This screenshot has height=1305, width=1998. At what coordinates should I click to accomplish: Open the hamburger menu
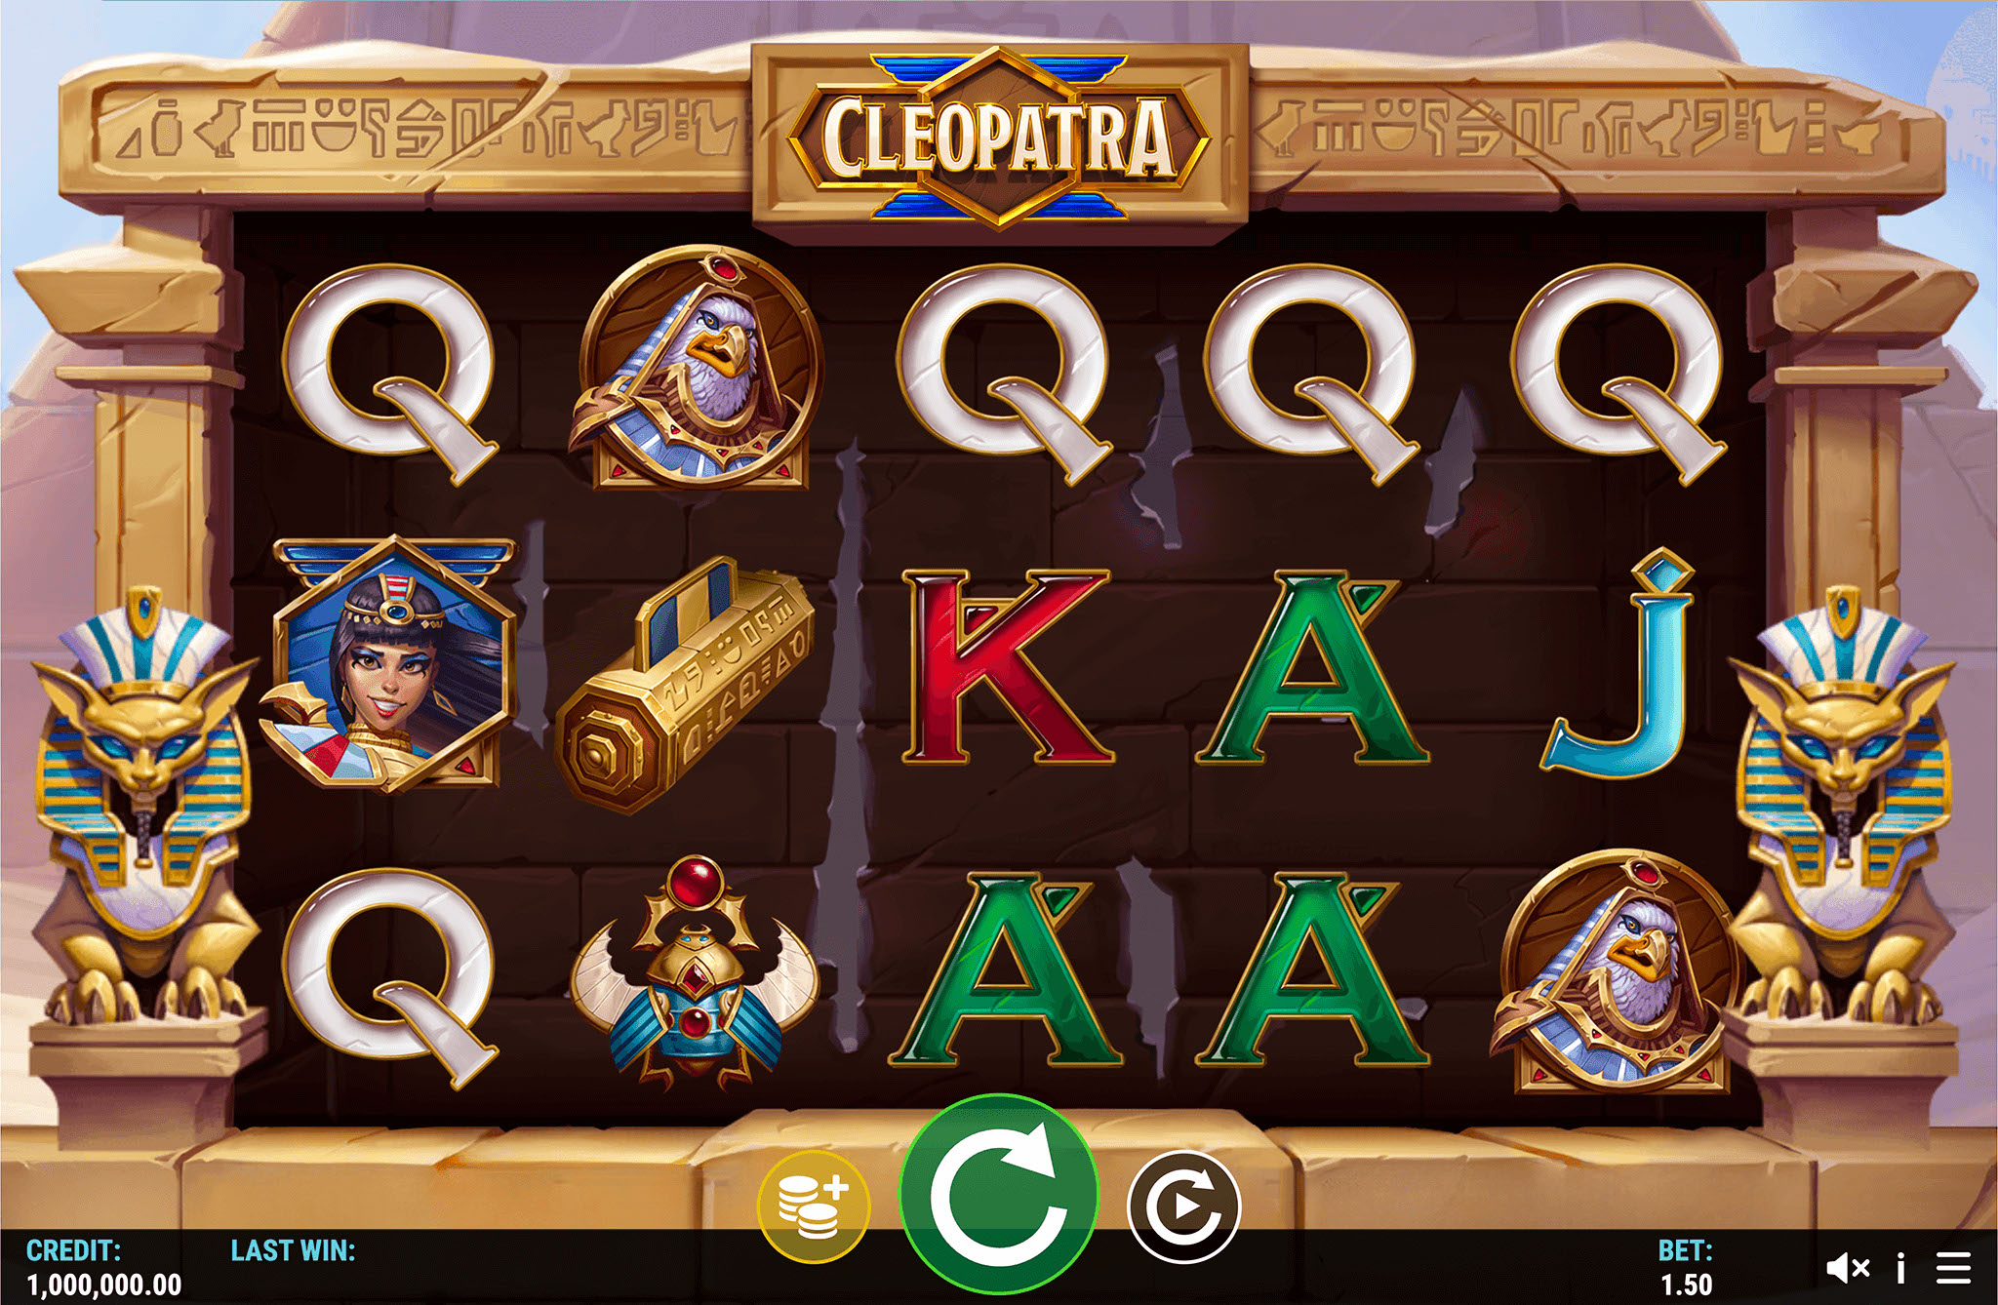tap(1954, 1268)
